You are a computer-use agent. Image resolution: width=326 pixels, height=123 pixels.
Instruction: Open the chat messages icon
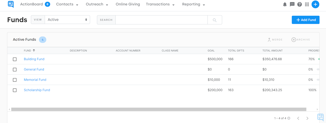292,4
